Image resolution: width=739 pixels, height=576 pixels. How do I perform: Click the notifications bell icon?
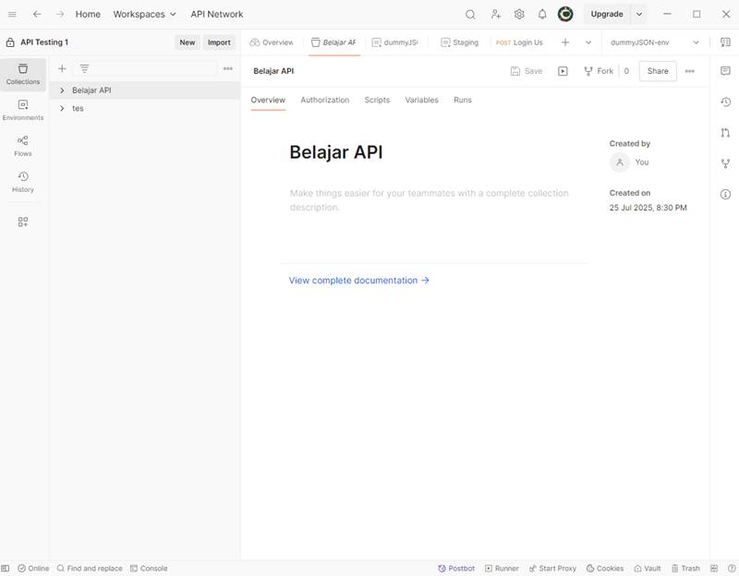click(x=542, y=15)
